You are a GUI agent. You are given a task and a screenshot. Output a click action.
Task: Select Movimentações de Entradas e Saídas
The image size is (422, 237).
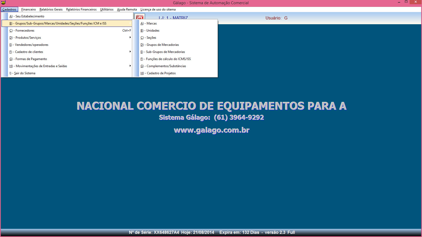[x=67, y=66]
